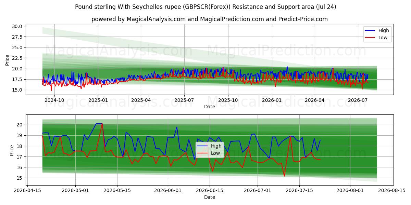Click the '25.0' price tick label
This screenshot has height=205, width=411.
point(17,47)
